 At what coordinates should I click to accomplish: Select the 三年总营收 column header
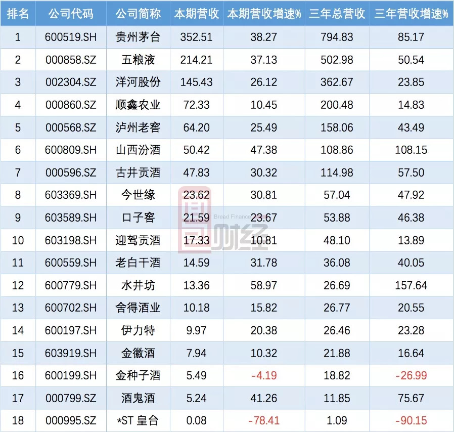tap(337, 14)
